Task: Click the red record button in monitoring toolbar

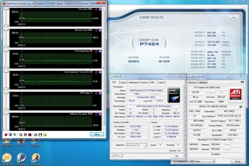Action: point(6,135)
